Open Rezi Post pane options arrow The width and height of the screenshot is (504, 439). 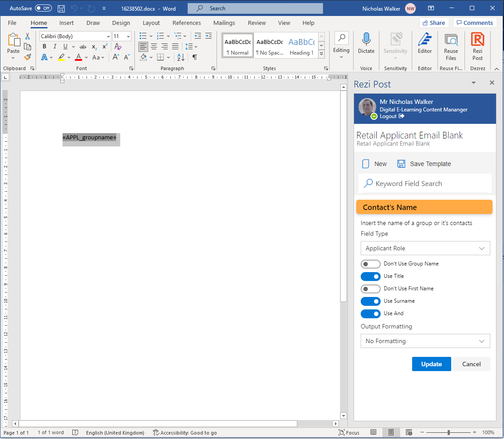click(473, 83)
